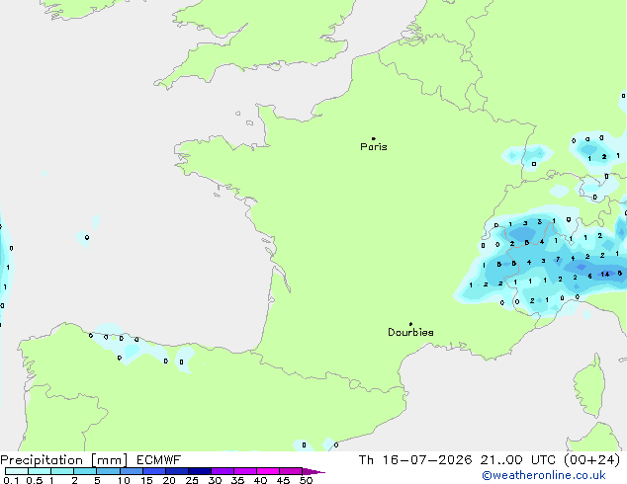Click the Paris location dot marker
Image resolution: width=627 pixels, height=484 pixels.
374,138
